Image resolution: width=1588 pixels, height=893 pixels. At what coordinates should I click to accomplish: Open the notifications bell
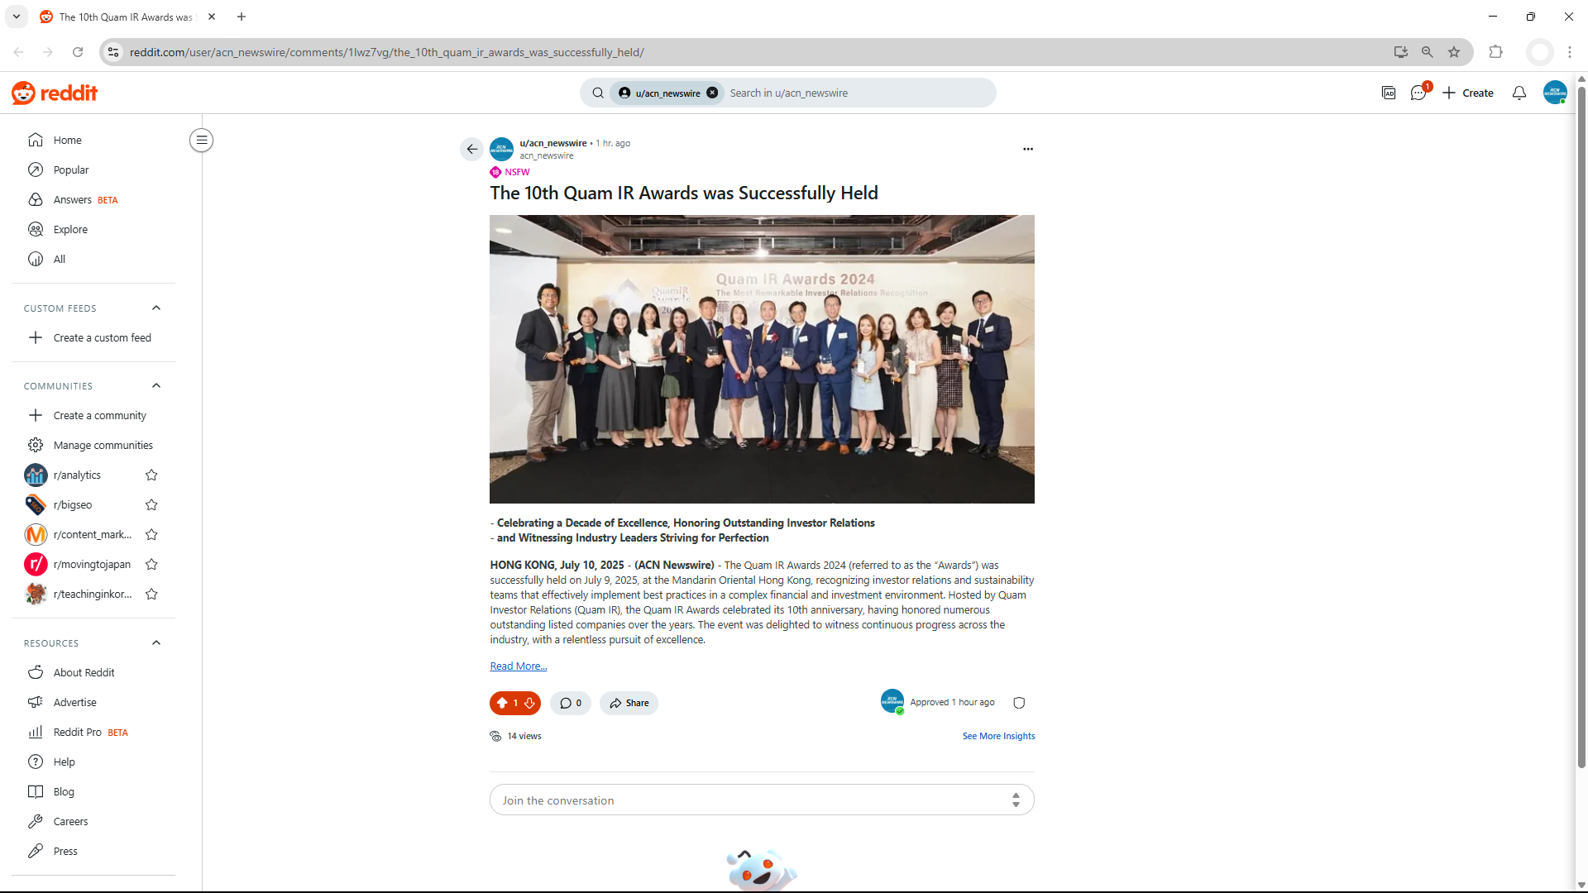(1519, 93)
